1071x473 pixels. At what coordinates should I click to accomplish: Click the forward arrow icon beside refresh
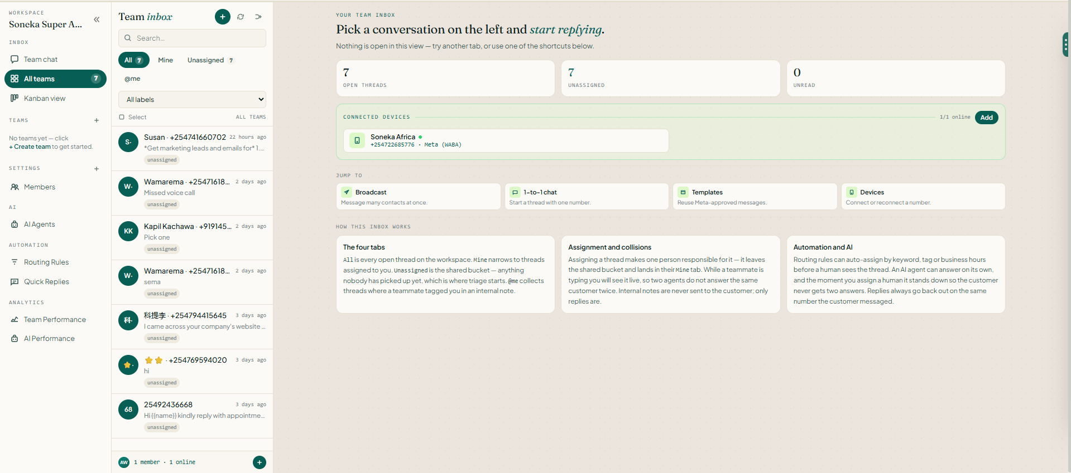click(258, 17)
